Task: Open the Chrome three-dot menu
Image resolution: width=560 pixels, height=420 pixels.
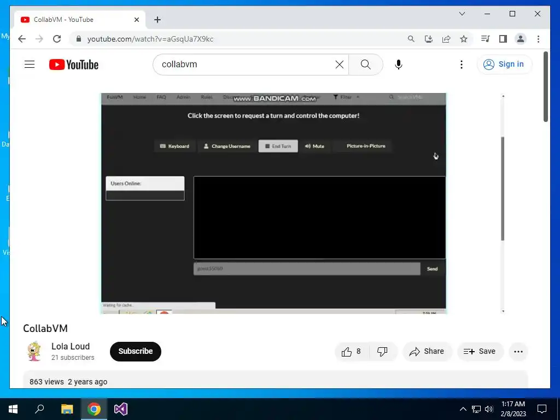Action: tap(538, 39)
